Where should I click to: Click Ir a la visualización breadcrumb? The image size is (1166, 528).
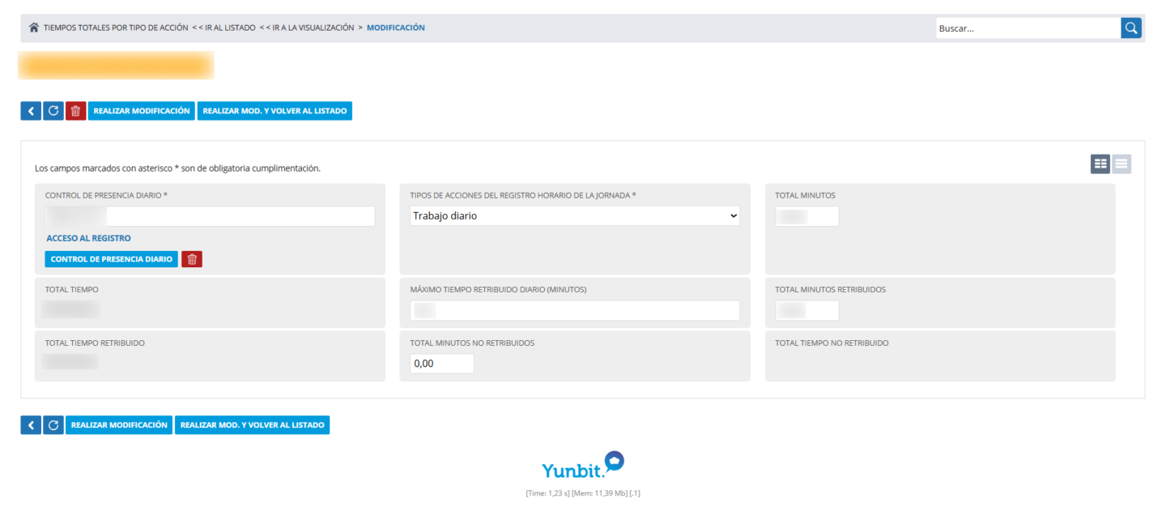click(x=307, y=28)
